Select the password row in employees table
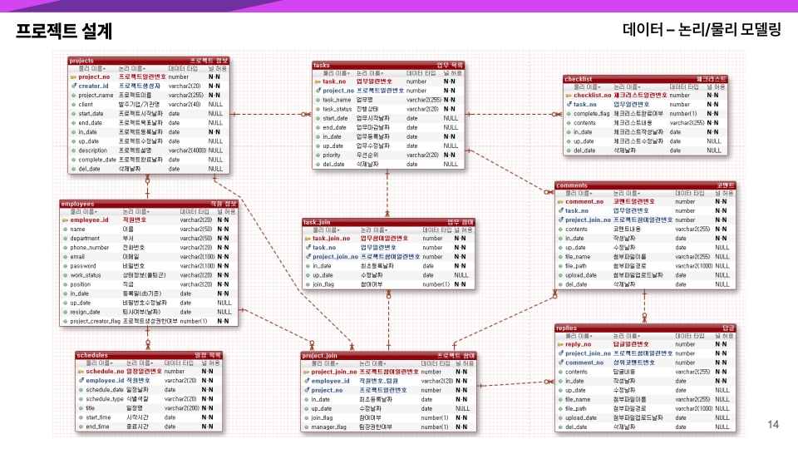798x449 pixels. [x=149, y=266]
